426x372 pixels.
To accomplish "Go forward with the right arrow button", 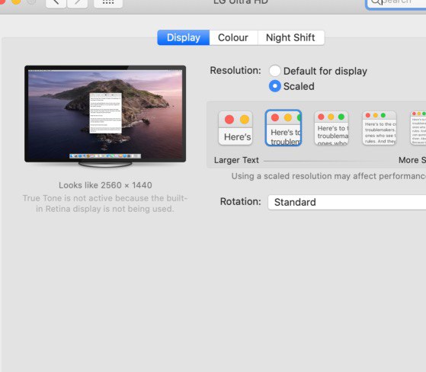I will click(78, 3).
